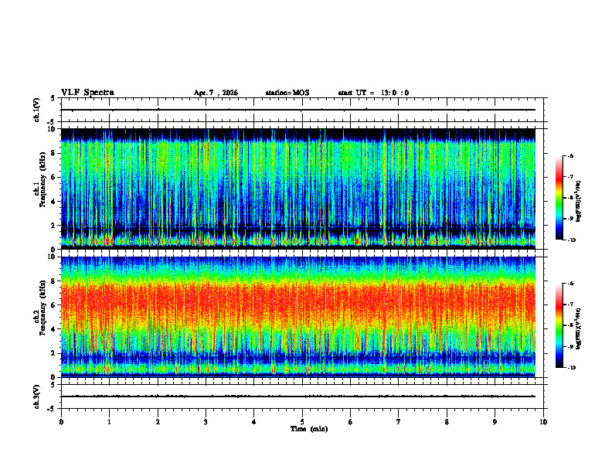Click the "8" tick on the time axis
Screen dimensions: 612x473
tap(447, 422)
